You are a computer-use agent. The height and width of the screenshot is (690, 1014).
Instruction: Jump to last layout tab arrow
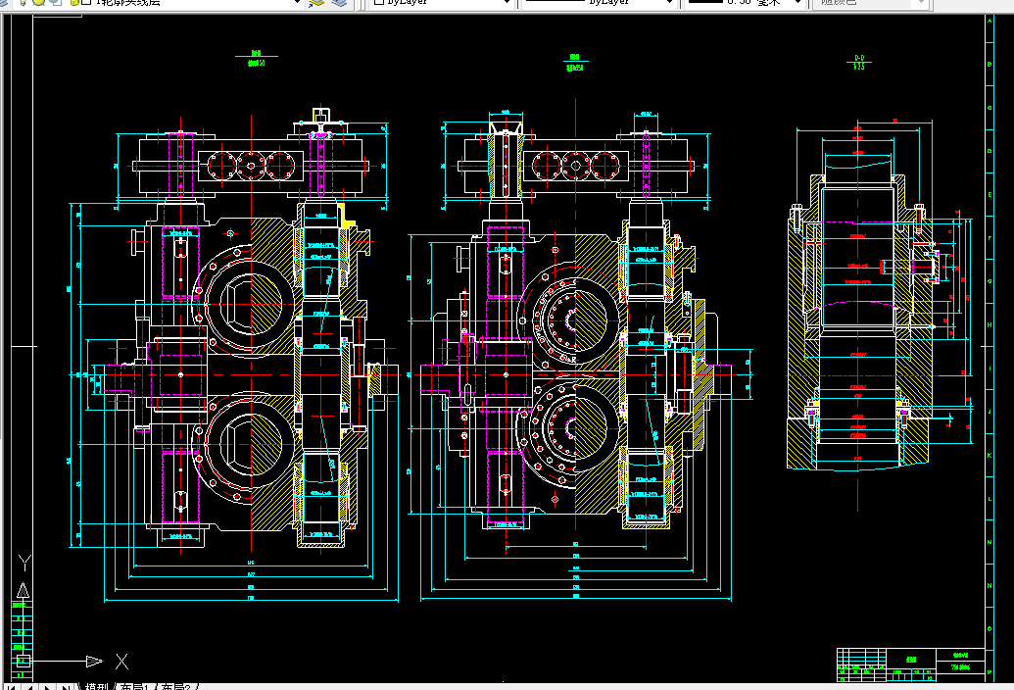pyautogui.click(x=66, y=687)
